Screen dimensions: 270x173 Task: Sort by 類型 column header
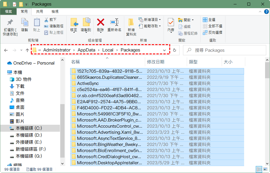click(205, 62)
